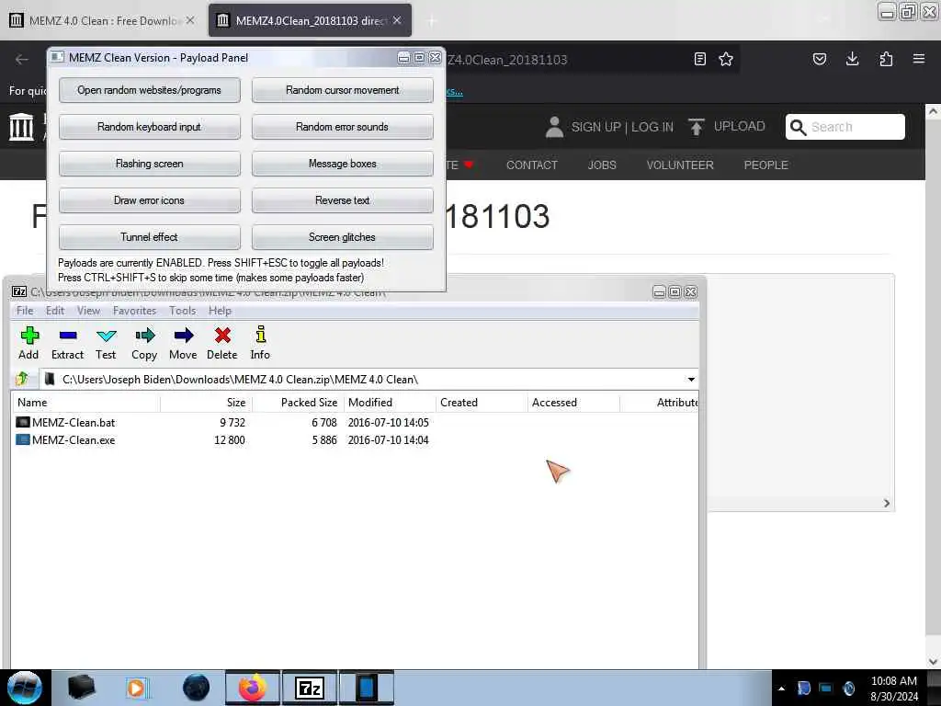Click media player taskbar icon
The height and width of the screenshot is (706, 941).
(x=137, y=688)
